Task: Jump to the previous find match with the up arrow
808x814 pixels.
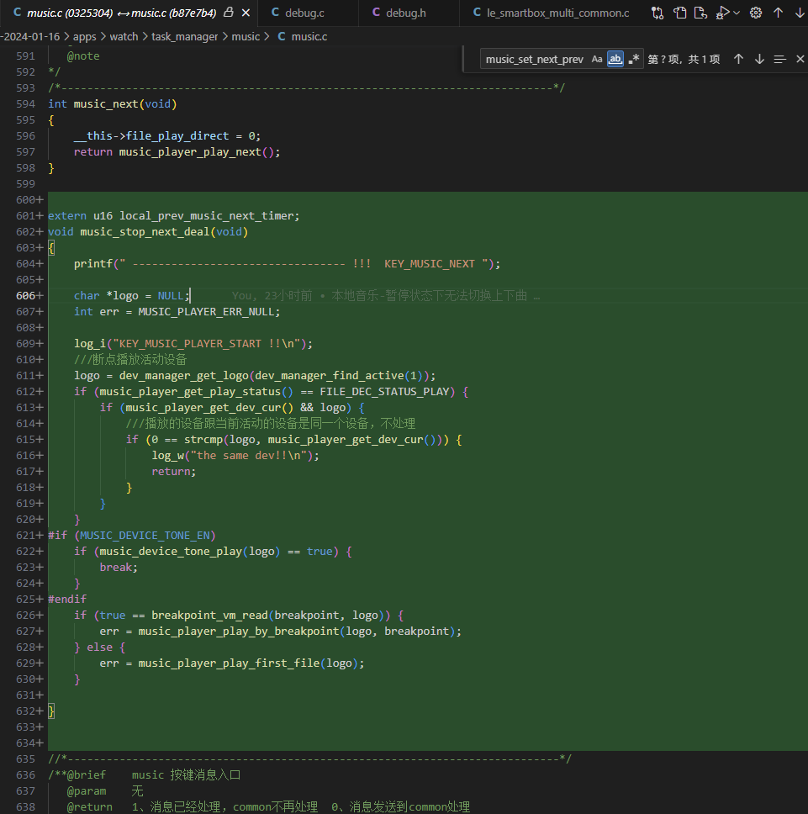Action: tap(738, 59)
